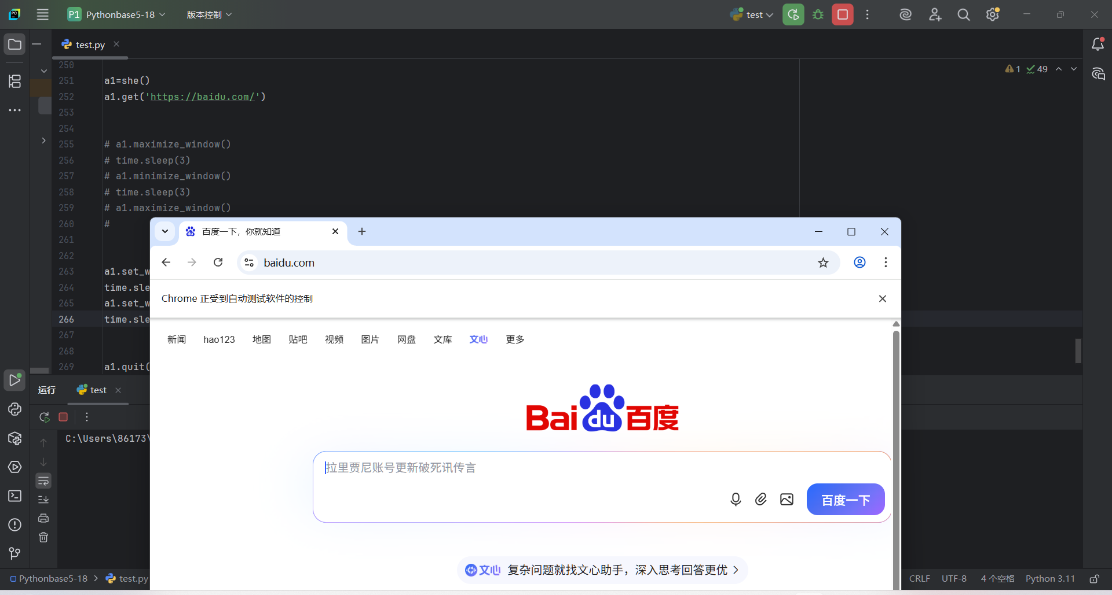Start debugging test with the bug icon

pos(818,14)
